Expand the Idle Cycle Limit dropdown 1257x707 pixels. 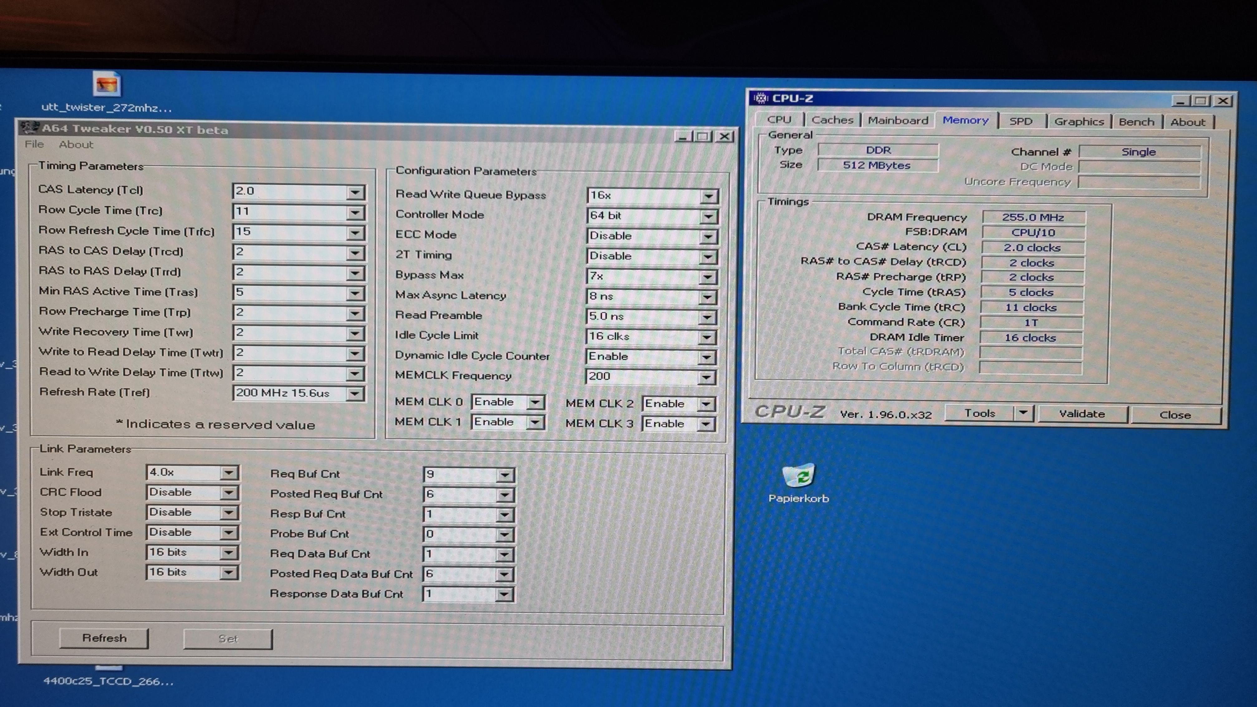coord(707,337)
